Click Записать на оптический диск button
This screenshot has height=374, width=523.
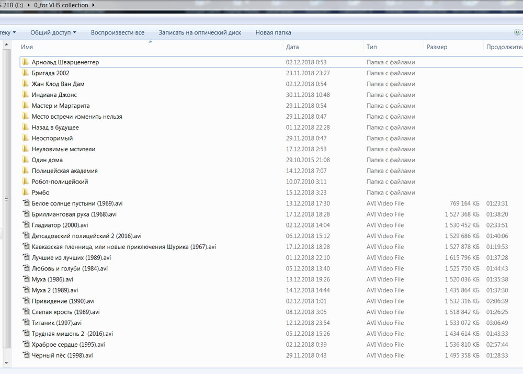pos(200,32)
